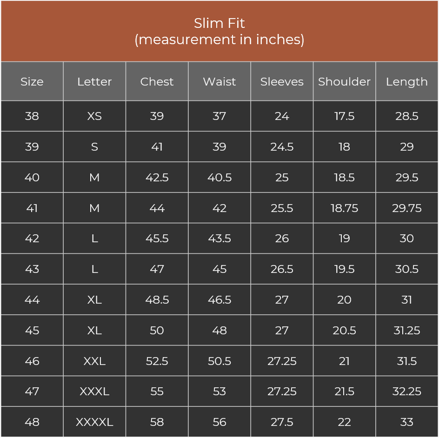The width and height of the screenshot is (439, 438).
Task: Select the Size column header
Action: (32, 81)
